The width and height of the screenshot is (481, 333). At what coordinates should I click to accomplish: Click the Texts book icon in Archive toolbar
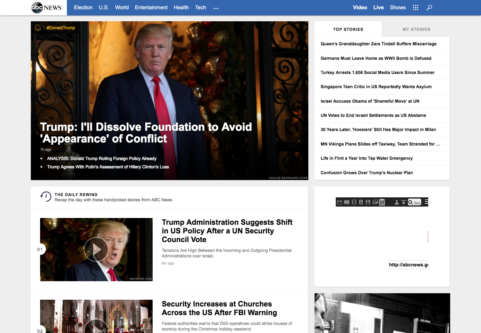tap(347, 202)
